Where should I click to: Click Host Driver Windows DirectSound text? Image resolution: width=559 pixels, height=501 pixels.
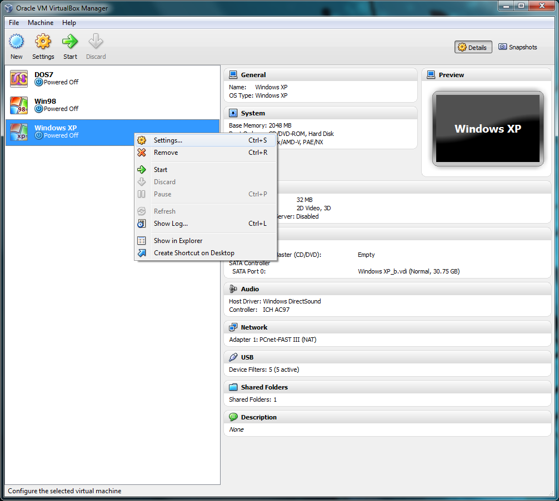click(x=275, y=301)
